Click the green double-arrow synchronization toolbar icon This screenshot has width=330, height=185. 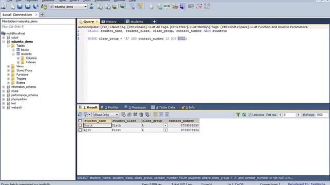(x=167, y=7)
